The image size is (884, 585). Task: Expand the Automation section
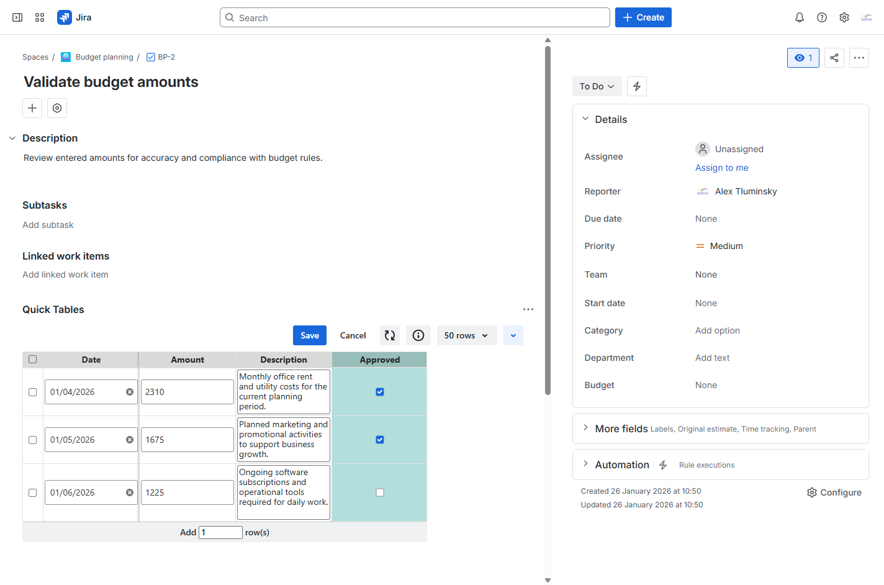585,464
